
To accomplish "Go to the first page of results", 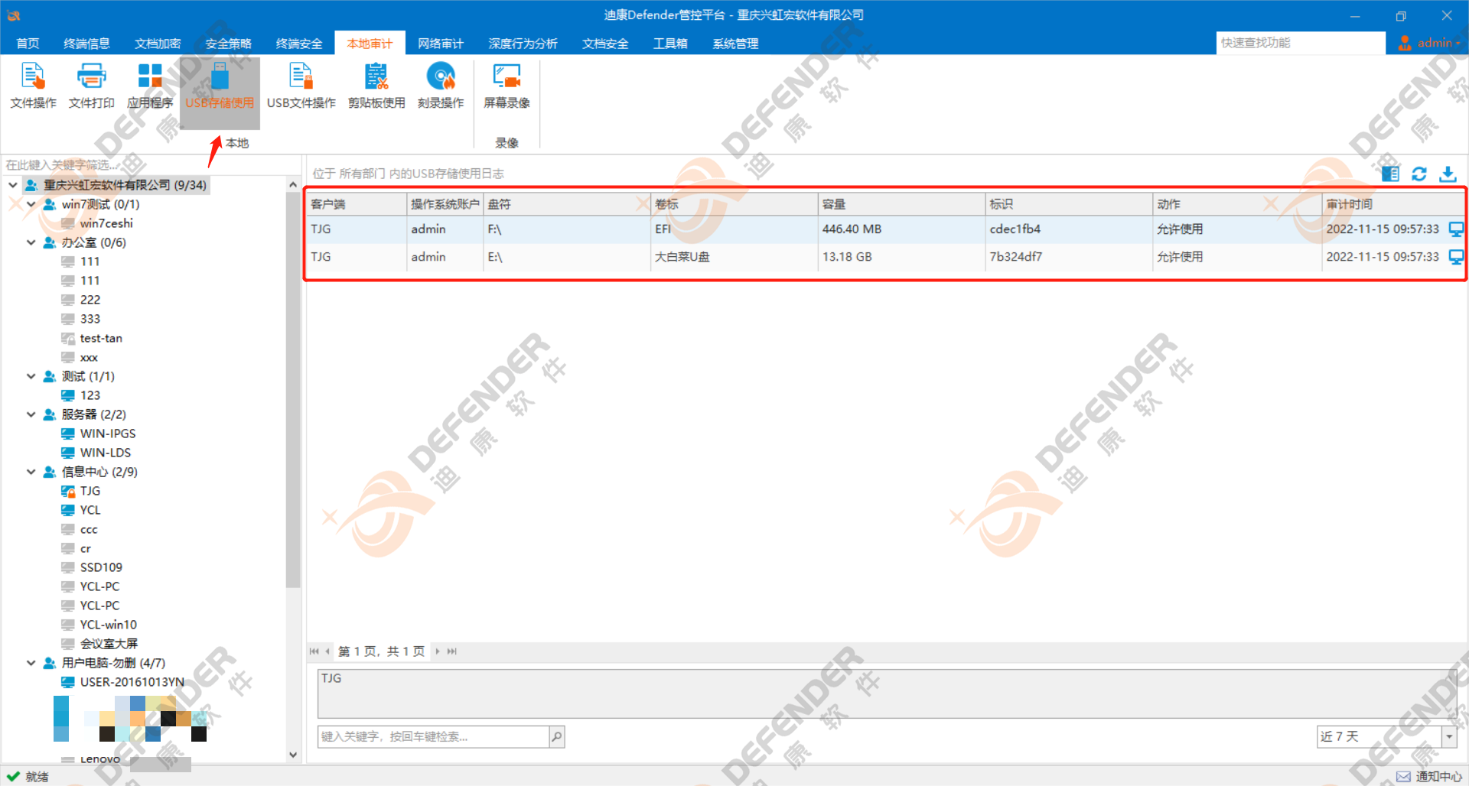I will 314,651.
